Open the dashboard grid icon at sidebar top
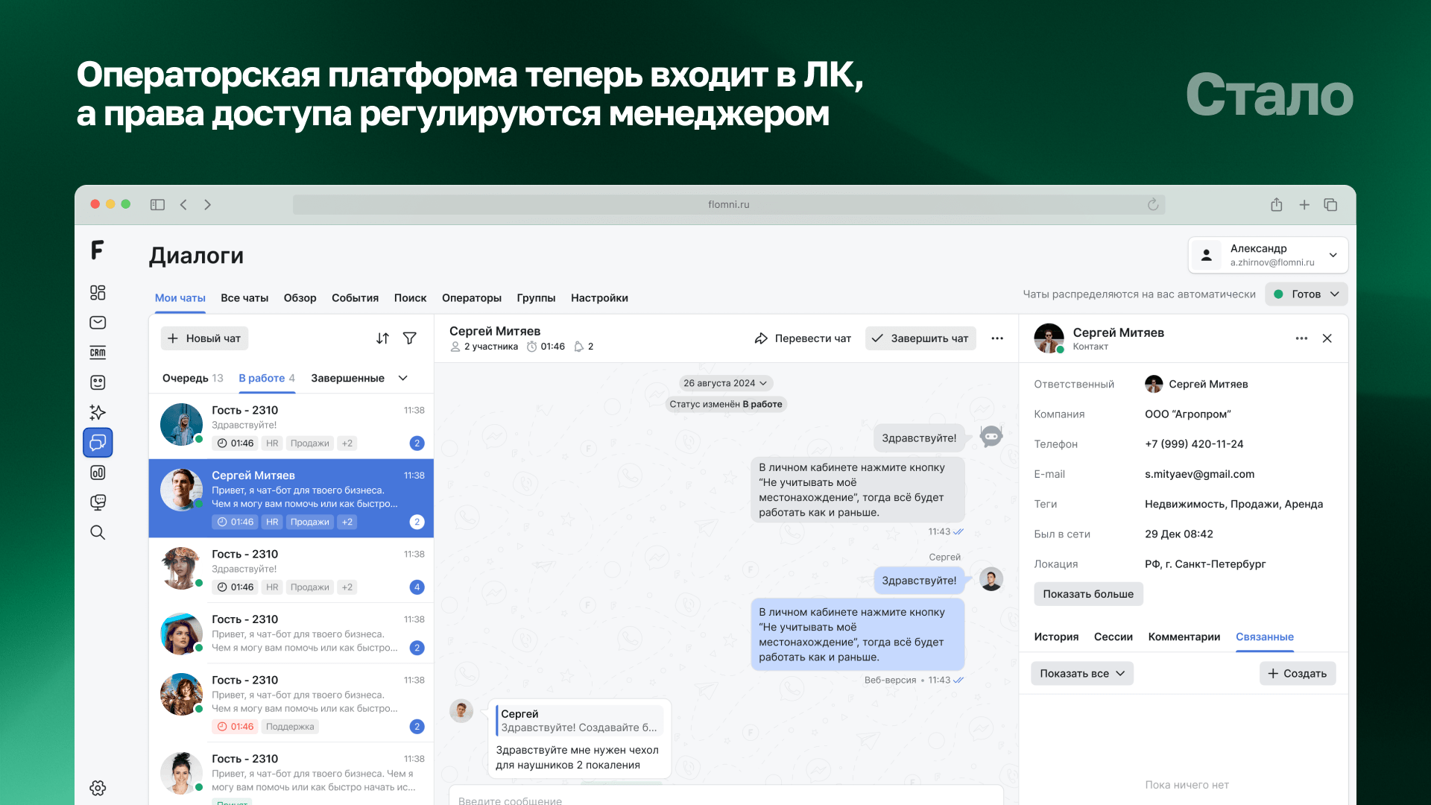This screenshot has width=1431, height=805. (98, 292)
